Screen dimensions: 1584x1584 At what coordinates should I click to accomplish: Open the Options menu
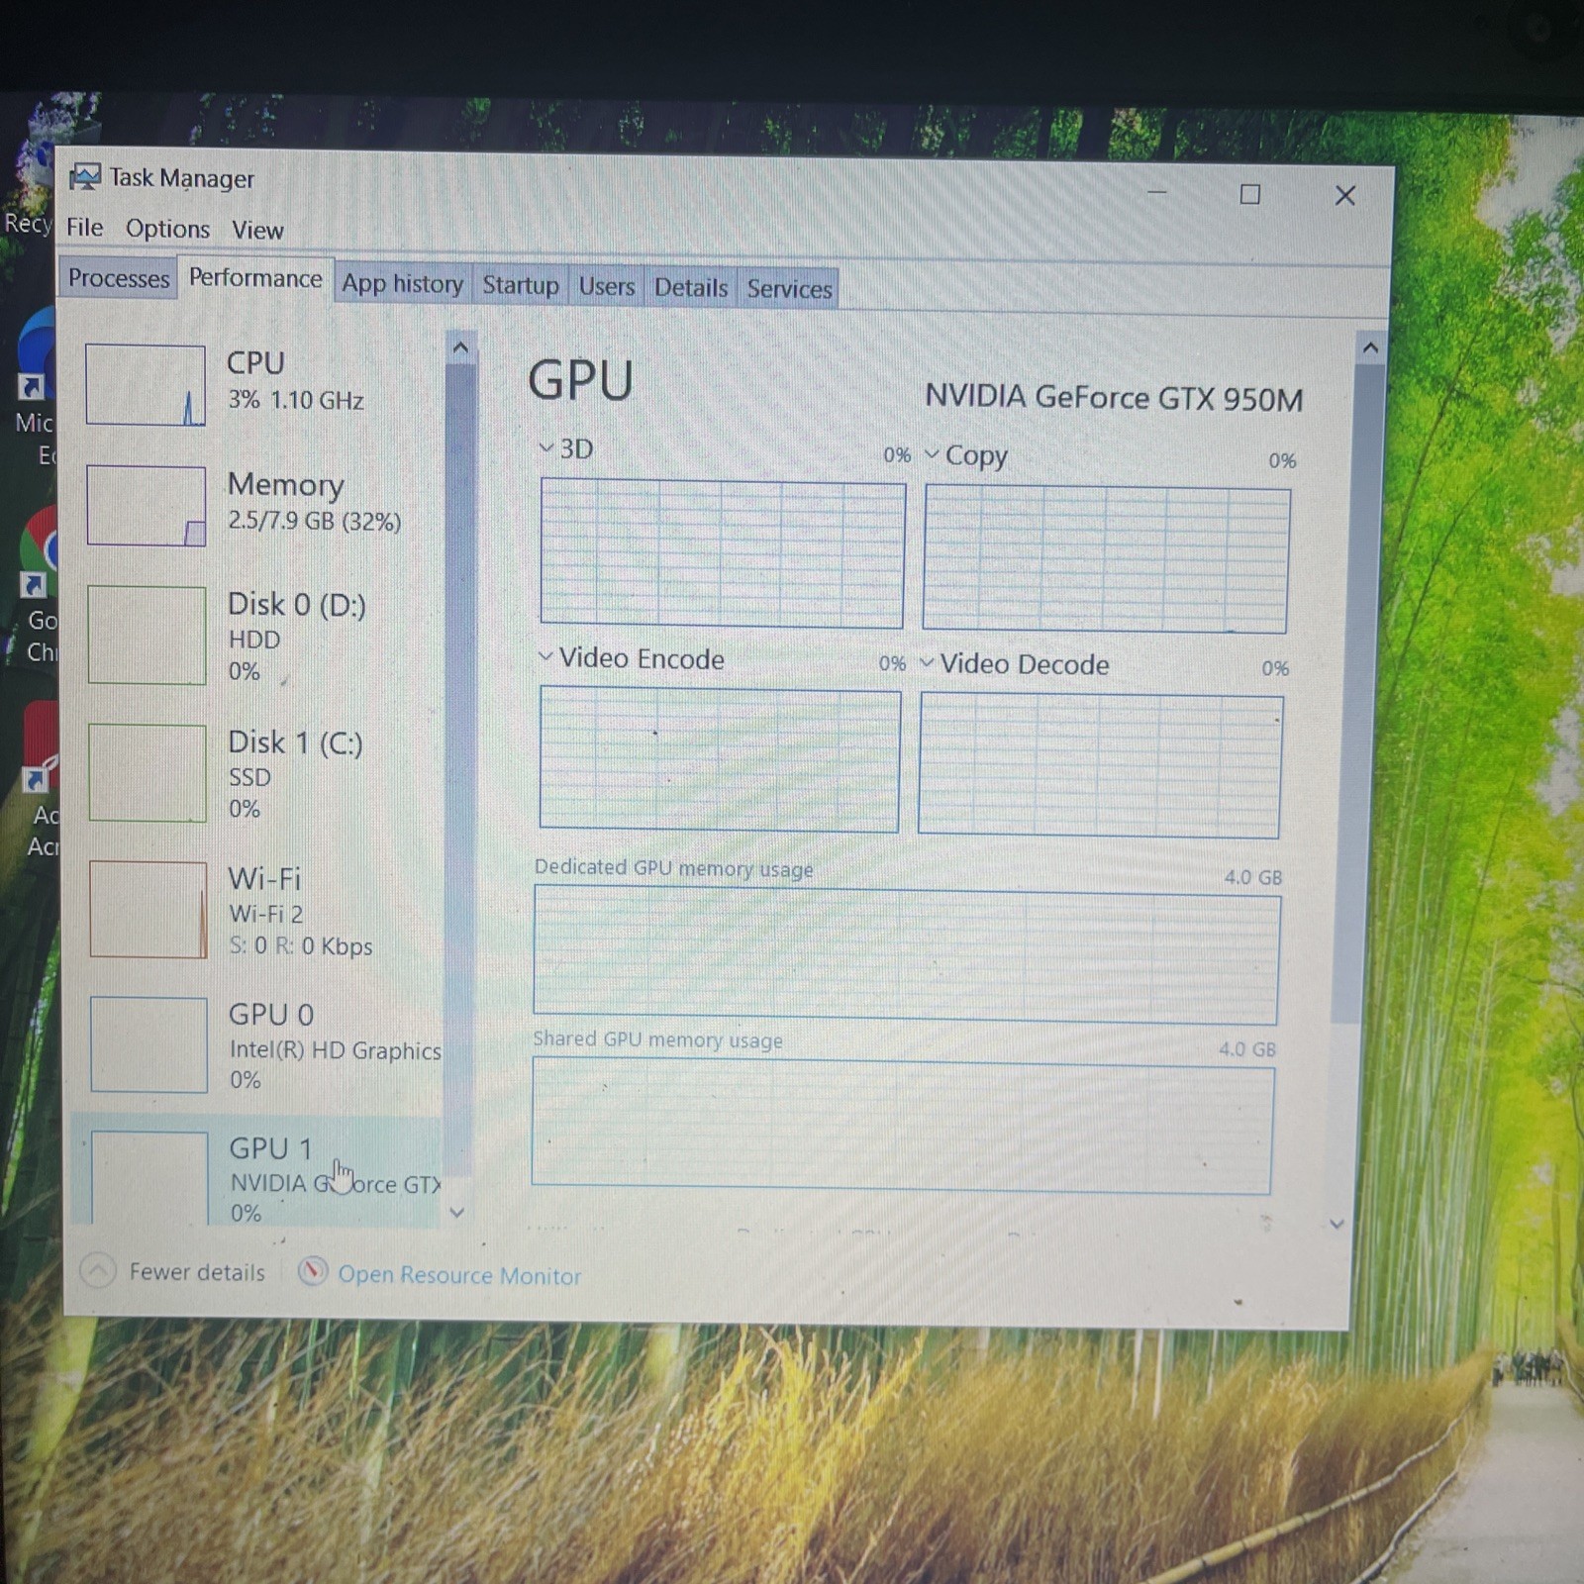click(167, 229)
